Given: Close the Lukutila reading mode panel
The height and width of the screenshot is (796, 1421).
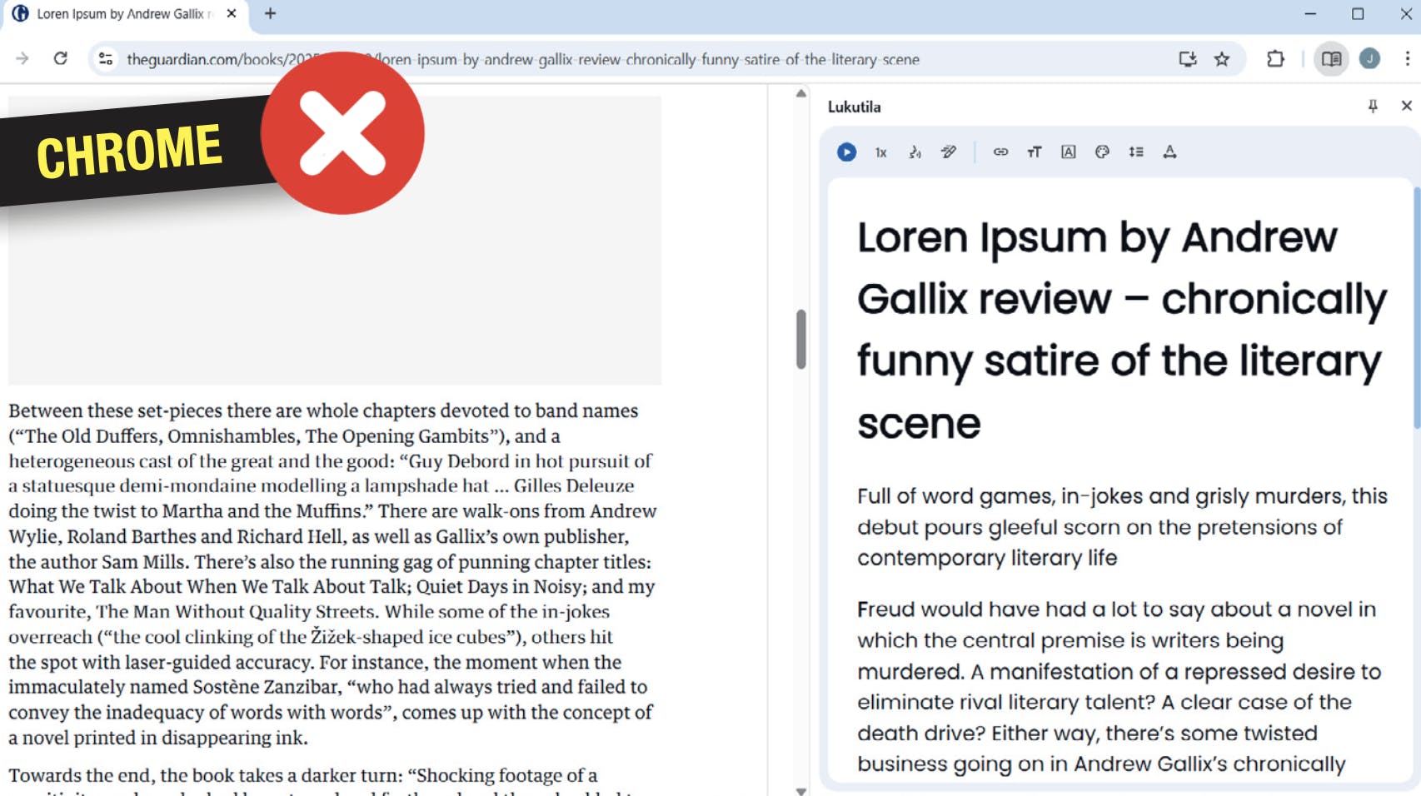Looking at the screenshot, I should click(x=1406, y=106).
